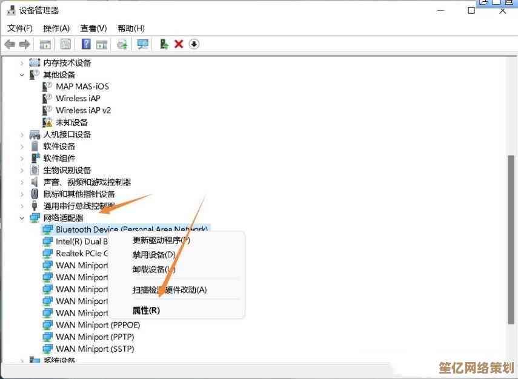This screenshot has width=518, height=379.
Task: Click the print toolbar icon
Action: (x=122, y=44)
